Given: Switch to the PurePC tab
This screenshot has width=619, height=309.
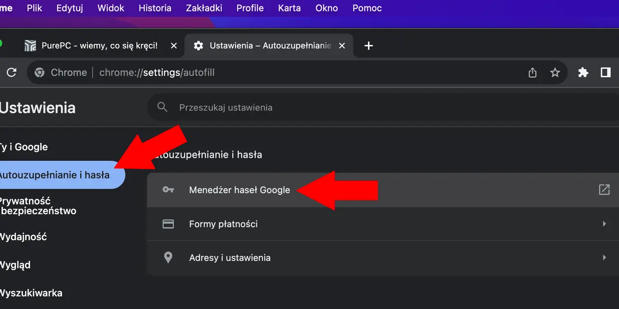Looking at the screenshot, I should click(99, 46).
